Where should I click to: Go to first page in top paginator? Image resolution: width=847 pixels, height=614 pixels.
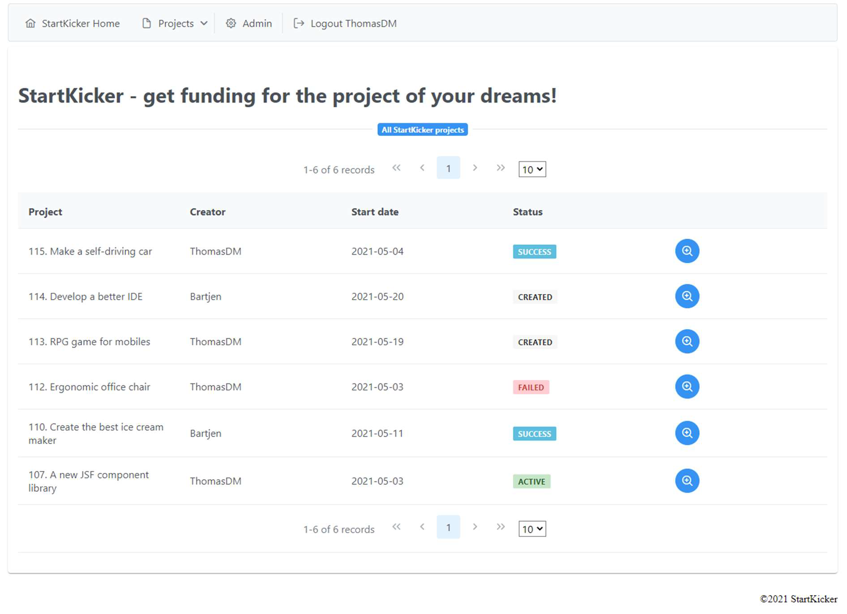[x=396, y=168]
